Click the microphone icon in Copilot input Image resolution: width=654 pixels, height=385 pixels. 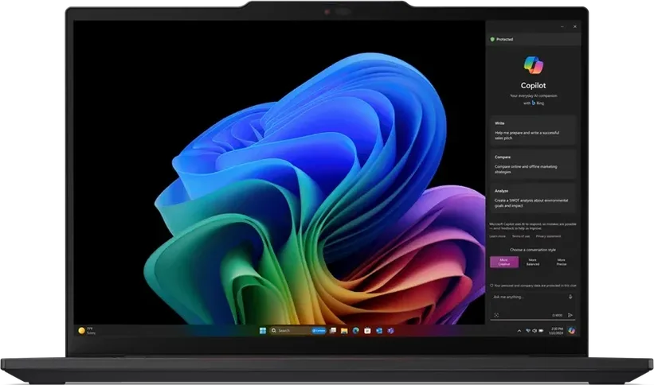pos(570,297)
